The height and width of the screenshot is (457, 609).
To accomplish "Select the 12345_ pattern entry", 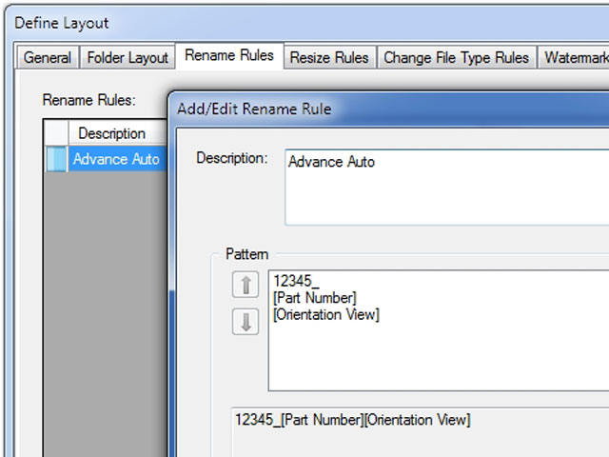I will [297, 281].
